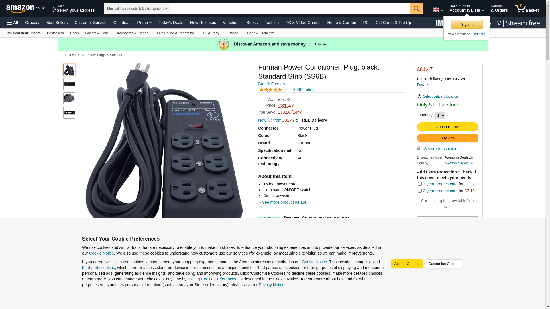Screen dimensions: 550x309
Task: Click the Accept Cookies button
Action: point(407,264)
